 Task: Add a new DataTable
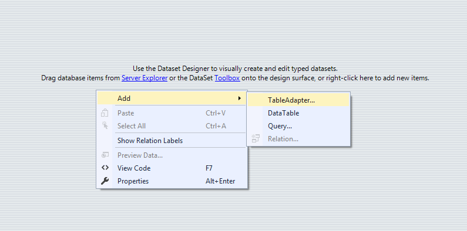click(x=299, y=113)
